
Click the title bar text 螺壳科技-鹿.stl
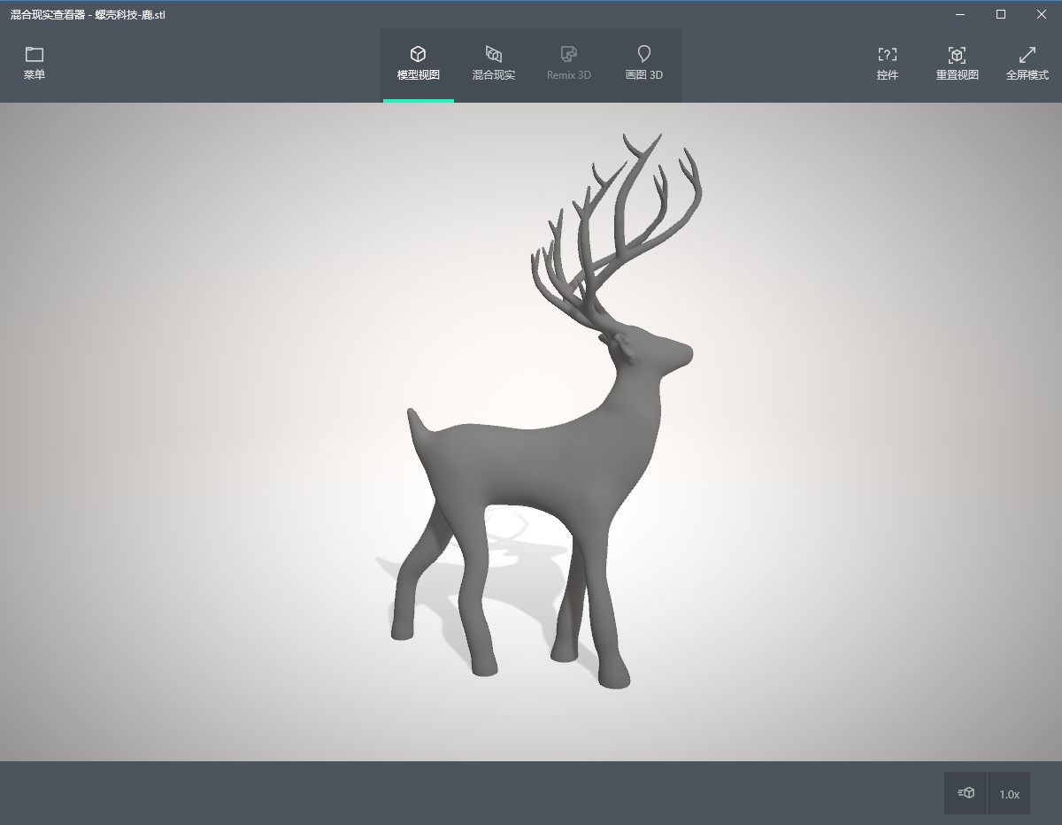pos(130,15)
